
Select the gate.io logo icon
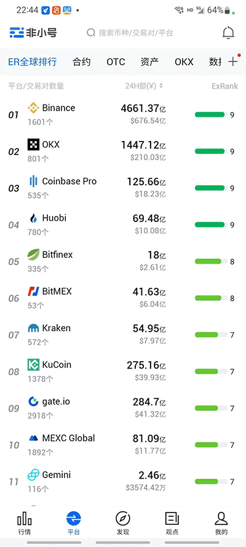click(33, 401)
